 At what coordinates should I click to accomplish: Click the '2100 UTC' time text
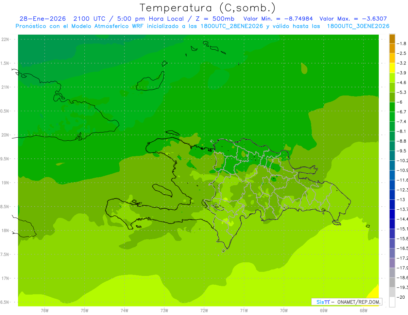click(x=90, y=19)
